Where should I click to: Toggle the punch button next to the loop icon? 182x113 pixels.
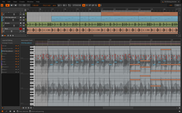[x=28, y=5]
